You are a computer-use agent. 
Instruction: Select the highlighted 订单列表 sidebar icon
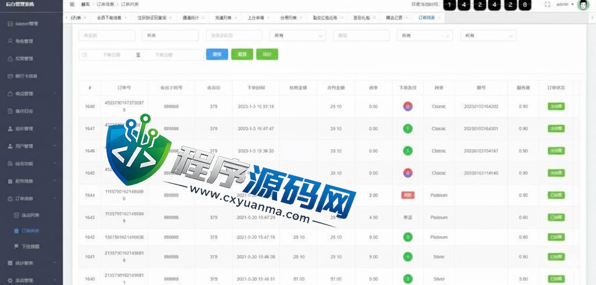point(16,231)
